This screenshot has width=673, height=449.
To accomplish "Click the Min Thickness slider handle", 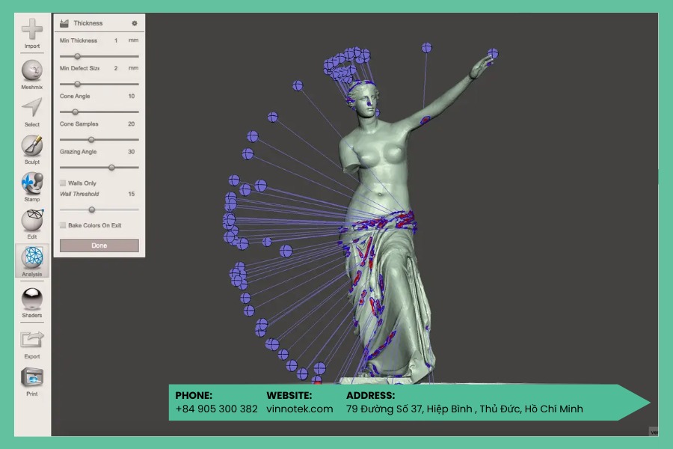I will (x=77, y=56).
